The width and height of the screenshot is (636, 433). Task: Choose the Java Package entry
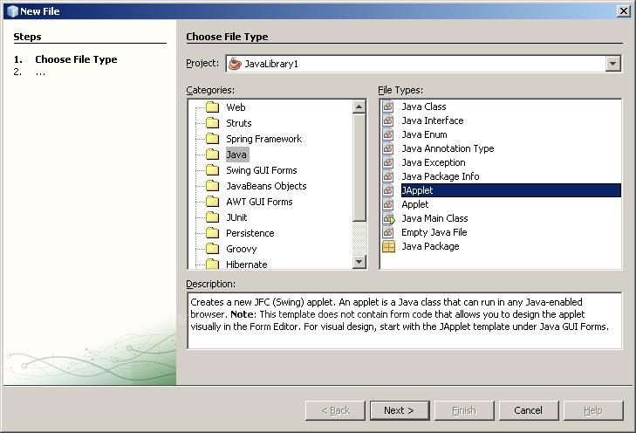(430, 246)
